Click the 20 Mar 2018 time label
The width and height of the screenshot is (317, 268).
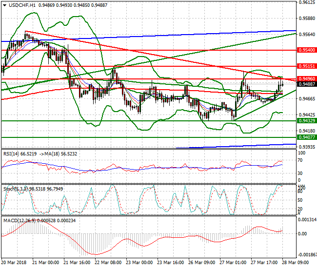[14, 263]
